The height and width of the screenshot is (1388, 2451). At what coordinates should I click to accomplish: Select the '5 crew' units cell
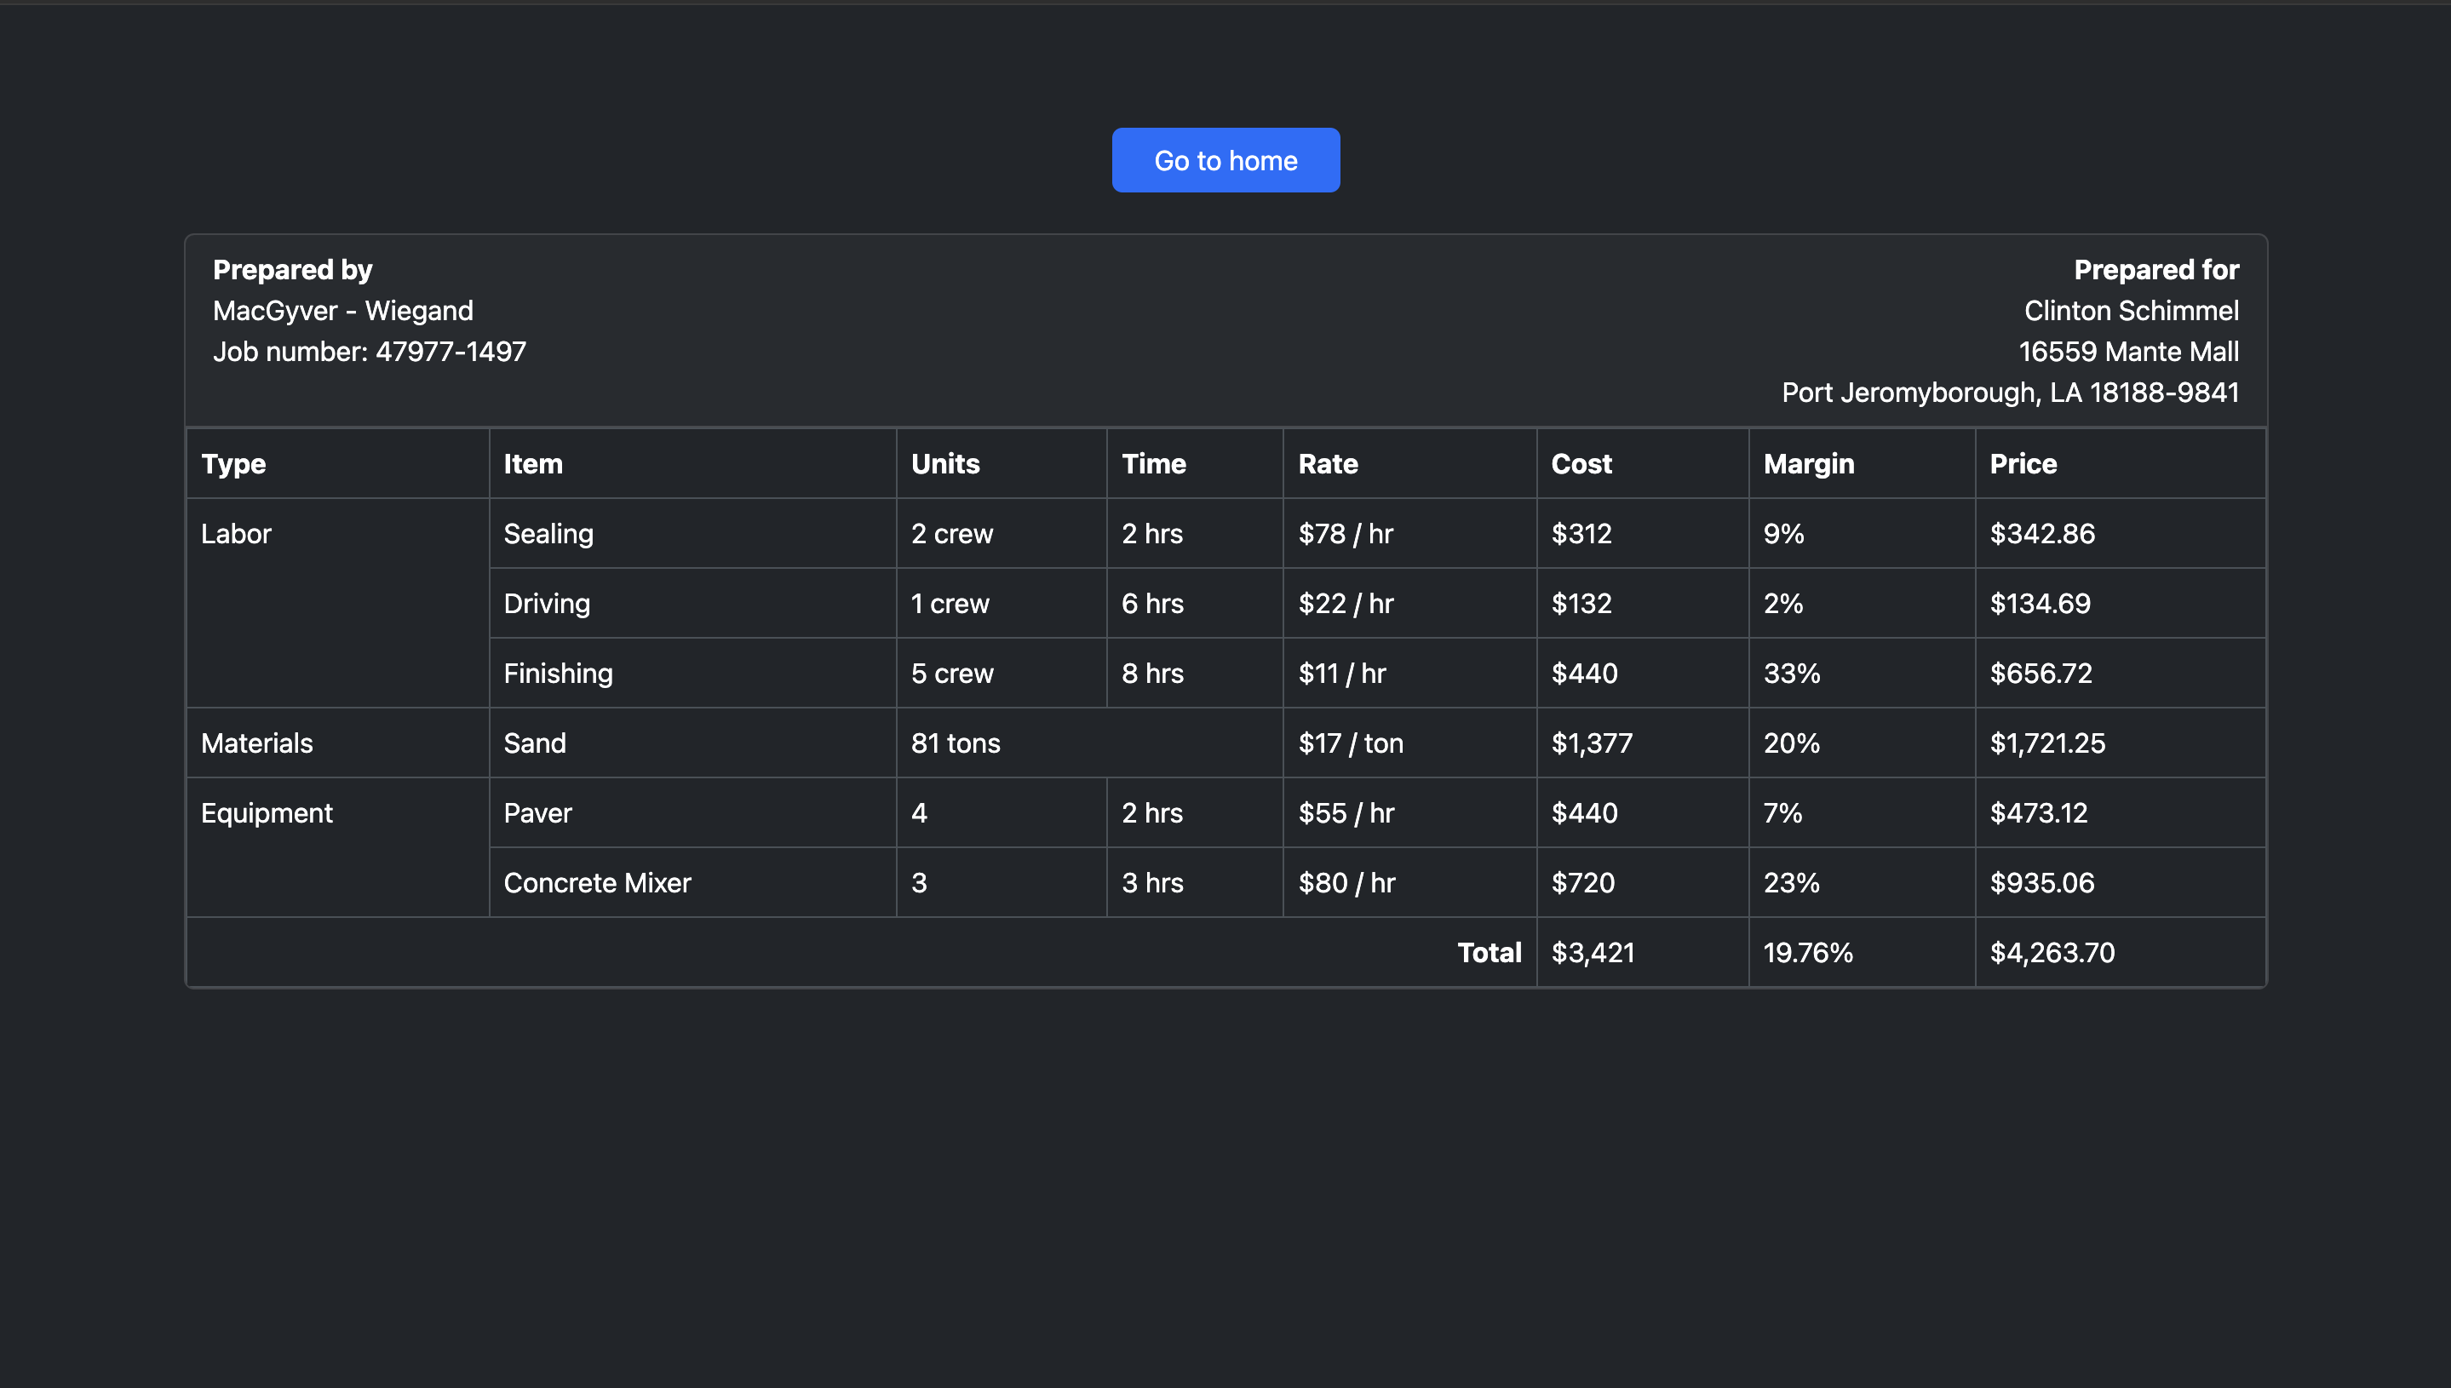point(1001,673)
